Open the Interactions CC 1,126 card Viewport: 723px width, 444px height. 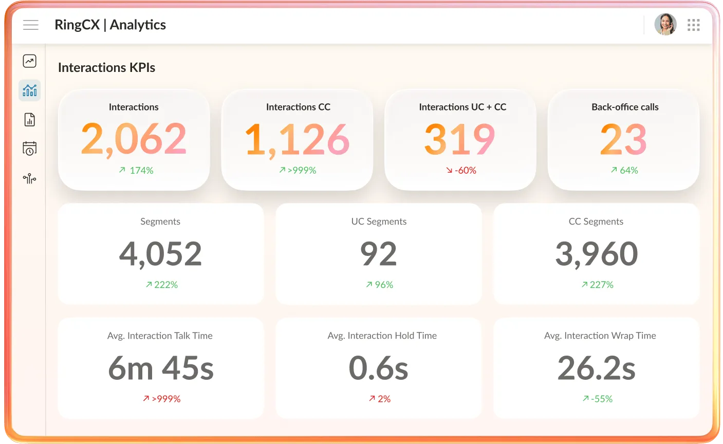tap(298, 140)
